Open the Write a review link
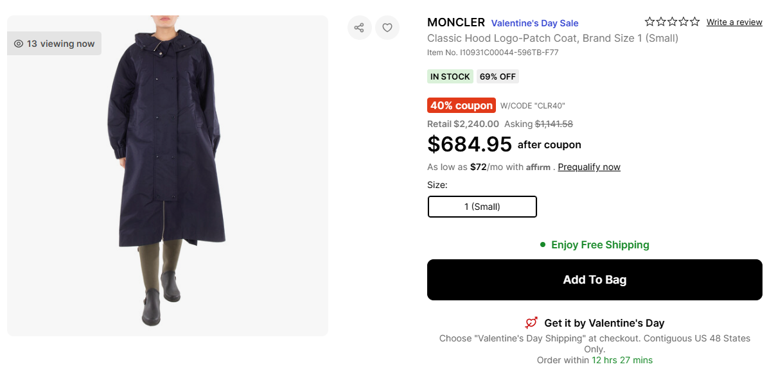The width and height of the screenshot is (767, 378). 734,22
